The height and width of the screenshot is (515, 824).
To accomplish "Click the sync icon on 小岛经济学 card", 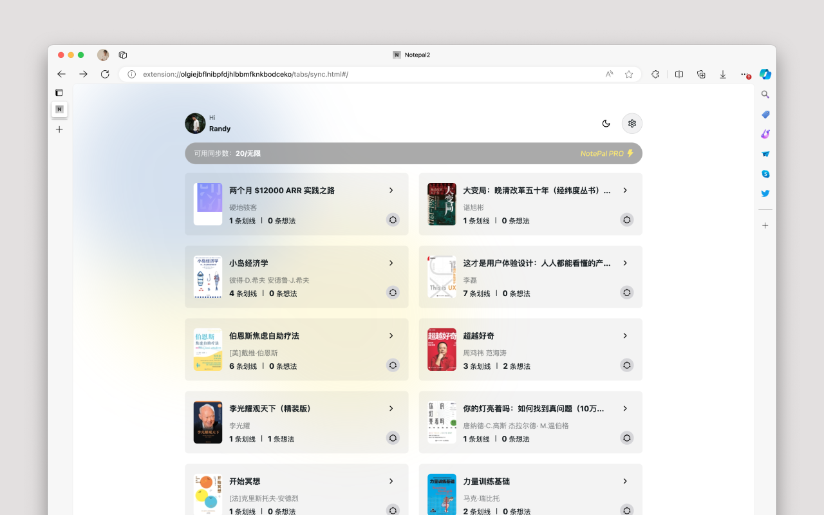I will (x=393, y=292).
